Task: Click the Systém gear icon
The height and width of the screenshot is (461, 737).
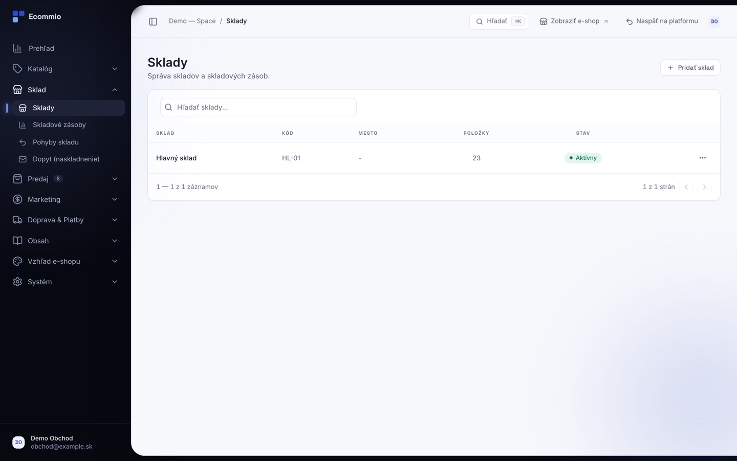Action: (17, 282)
